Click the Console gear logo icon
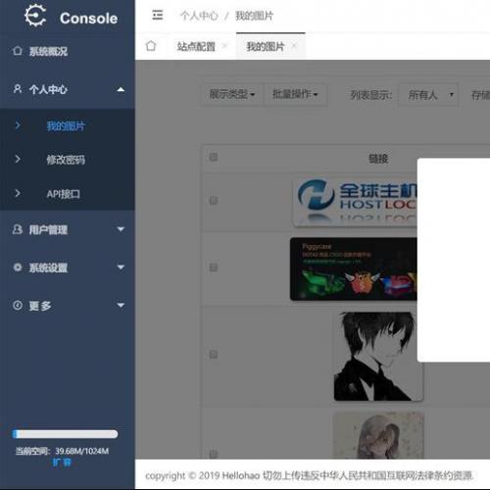This screenshot has height=490, width=490. click(35, 16)
